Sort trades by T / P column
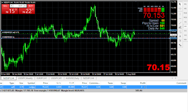Screen dimensions: 188x112 pos(68,83)
